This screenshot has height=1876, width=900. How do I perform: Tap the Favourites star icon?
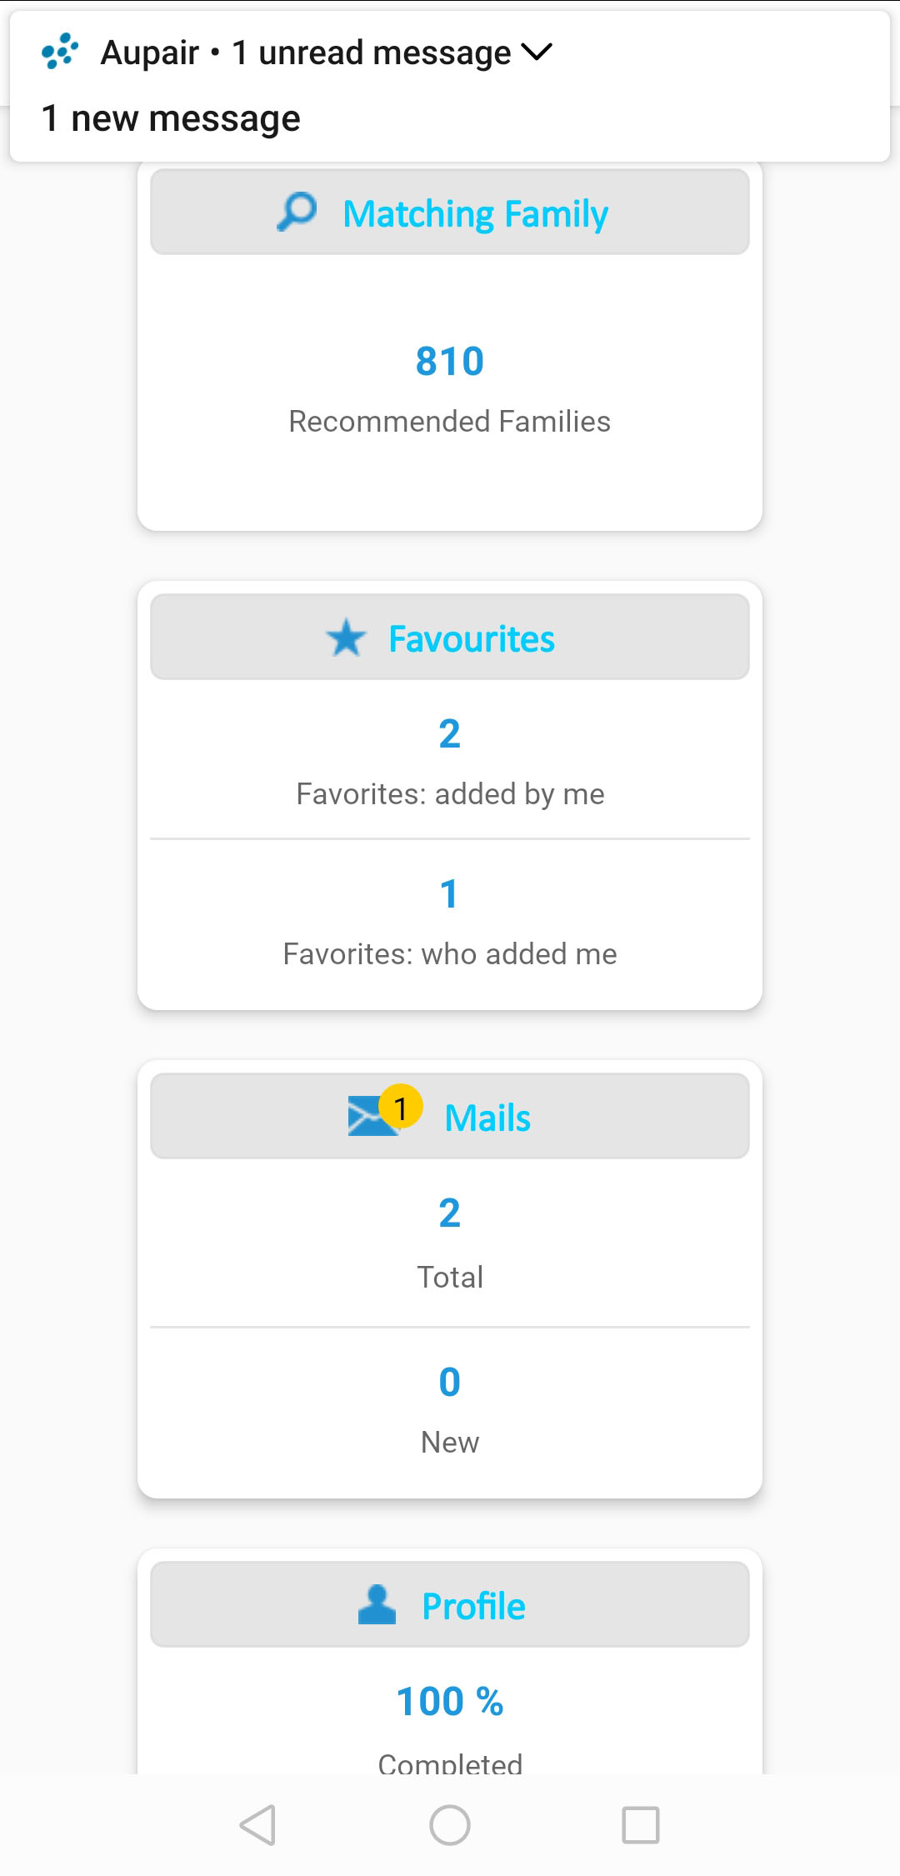[x=346, y=638]
